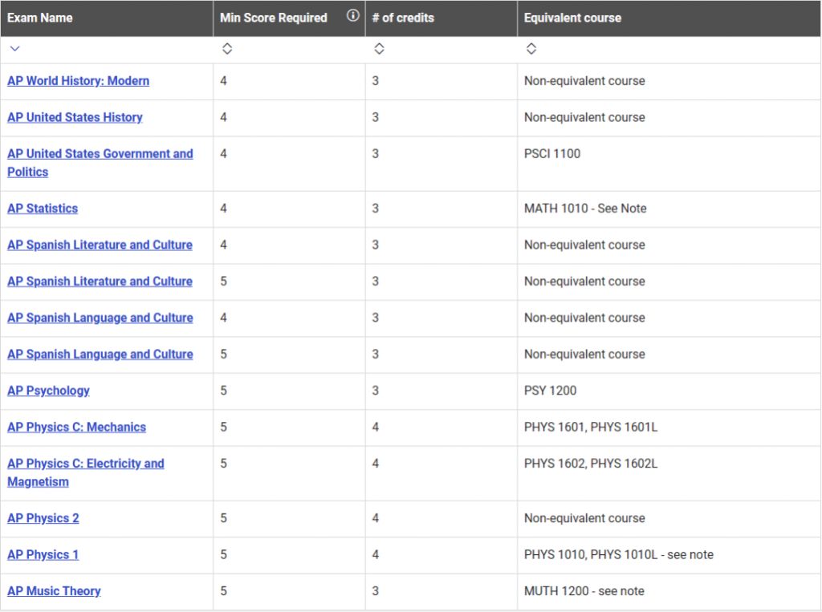Image resolution: width=822 pixels, height=612 pixels.
Task: Click the info icon beside Min Score Required
Action: click(352, 16)
